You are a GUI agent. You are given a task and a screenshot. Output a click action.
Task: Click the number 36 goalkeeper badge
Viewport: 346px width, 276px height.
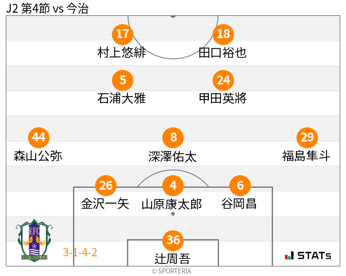(x=173, y=240)
